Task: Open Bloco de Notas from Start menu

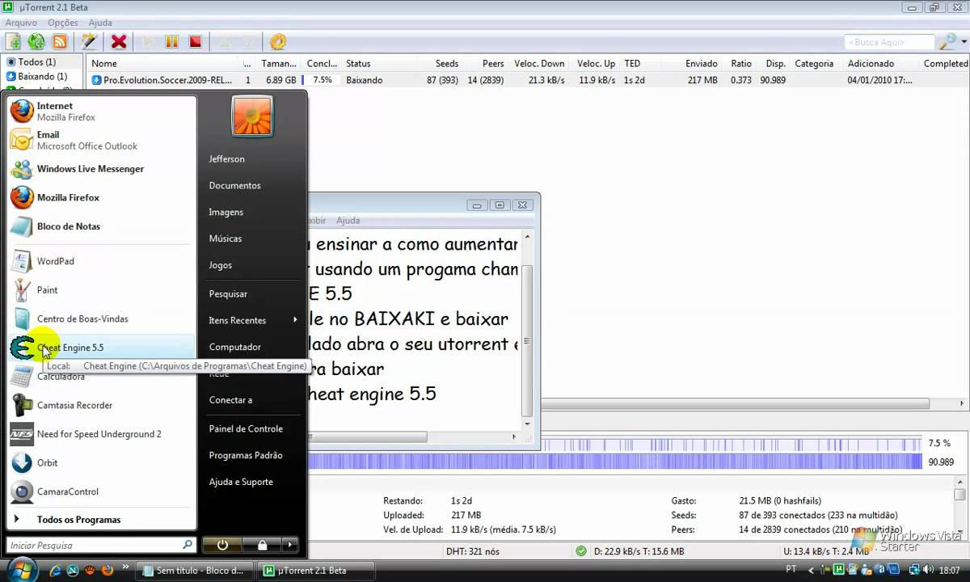Action: point(101,226)
